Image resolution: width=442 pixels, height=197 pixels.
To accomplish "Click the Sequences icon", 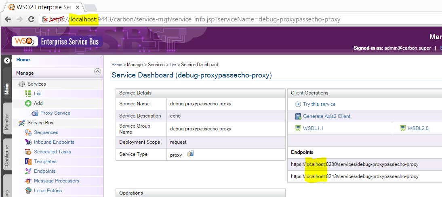I will pos(28,132).
